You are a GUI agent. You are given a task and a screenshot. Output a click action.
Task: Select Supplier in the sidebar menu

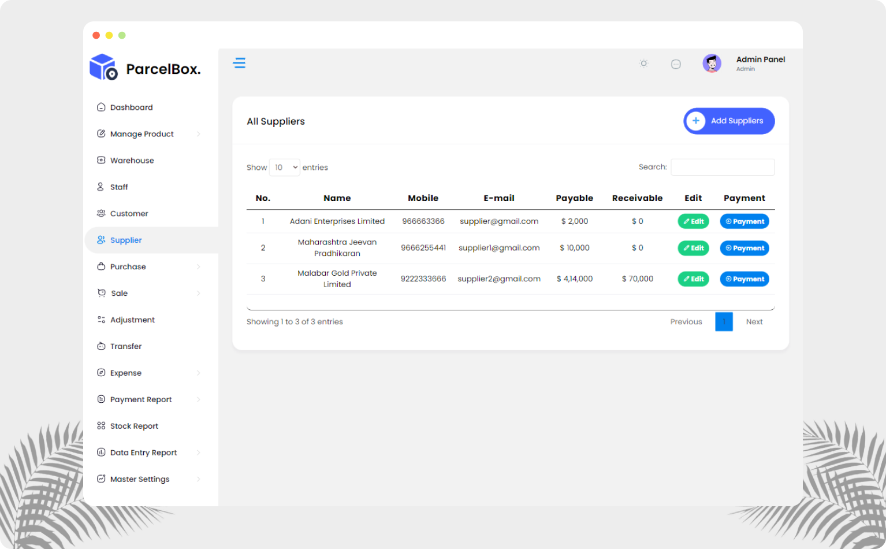coord(125,240)
